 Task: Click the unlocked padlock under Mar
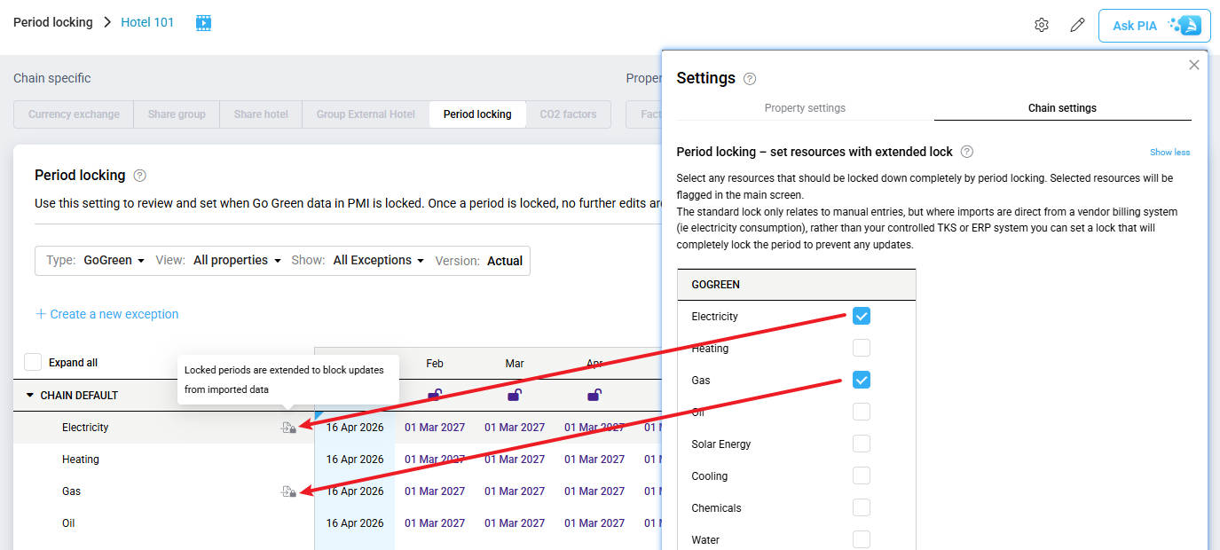click(x=515, y=395)
